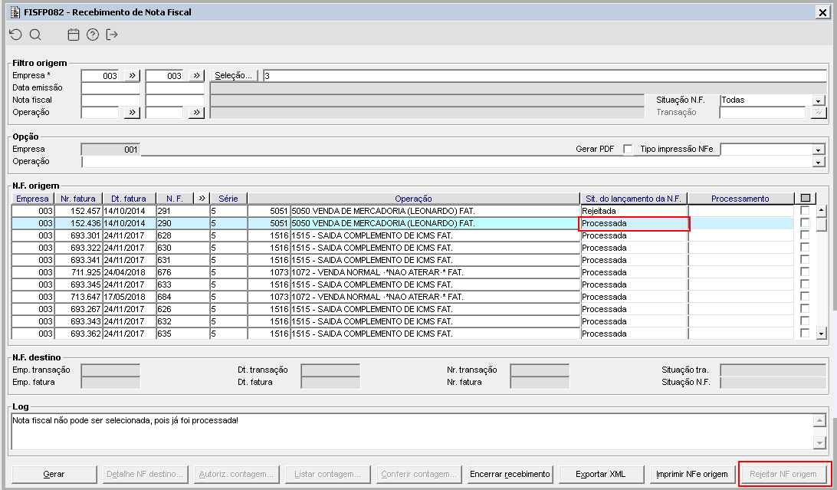Click the exit door toolbar icon
837x490 pixels.
(112, 35)
